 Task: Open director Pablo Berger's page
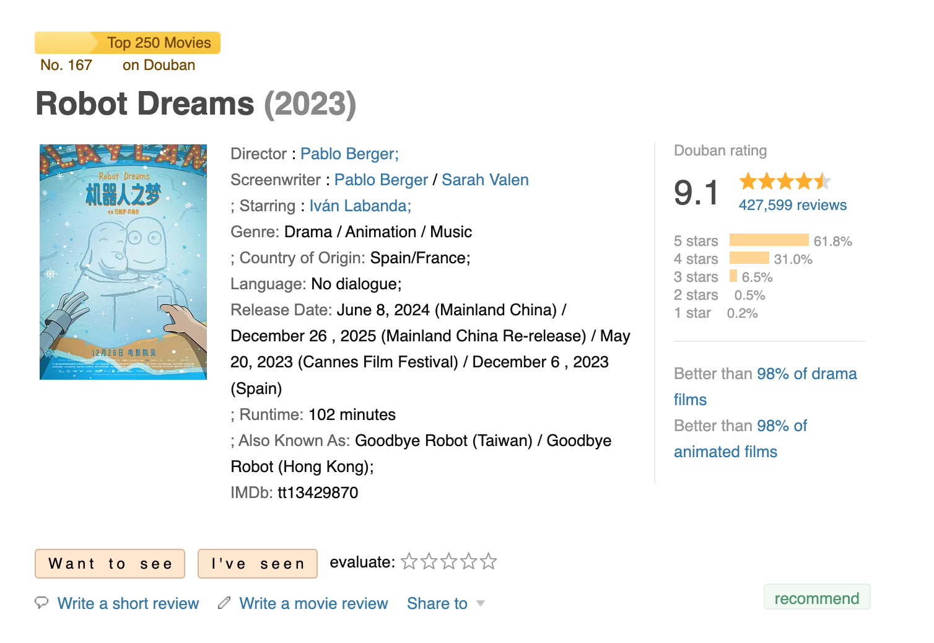coord(349,154)
